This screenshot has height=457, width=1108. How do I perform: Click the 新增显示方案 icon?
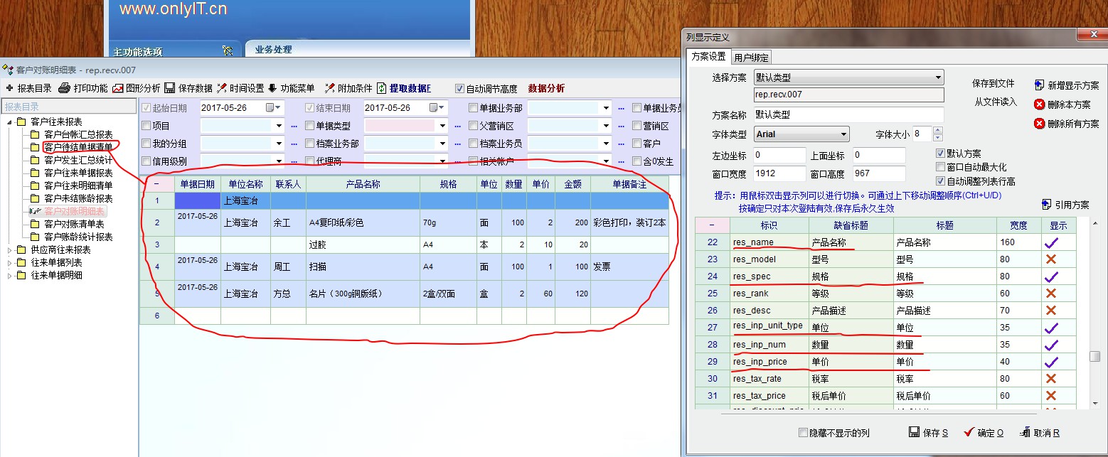(1039, 85)
